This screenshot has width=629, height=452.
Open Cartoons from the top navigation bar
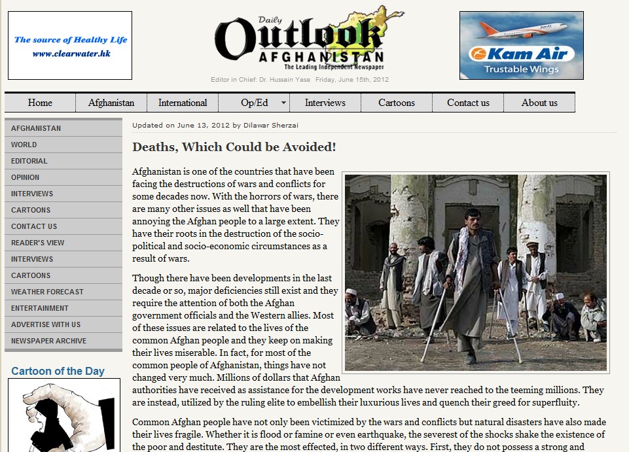[396, 103]
